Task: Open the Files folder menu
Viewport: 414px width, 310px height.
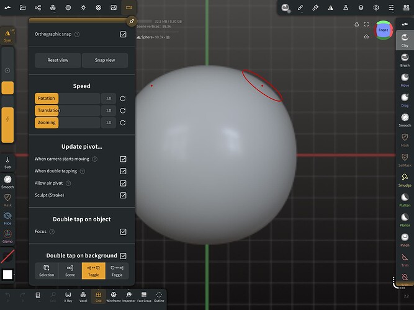Action: click(x=23, y=7)
